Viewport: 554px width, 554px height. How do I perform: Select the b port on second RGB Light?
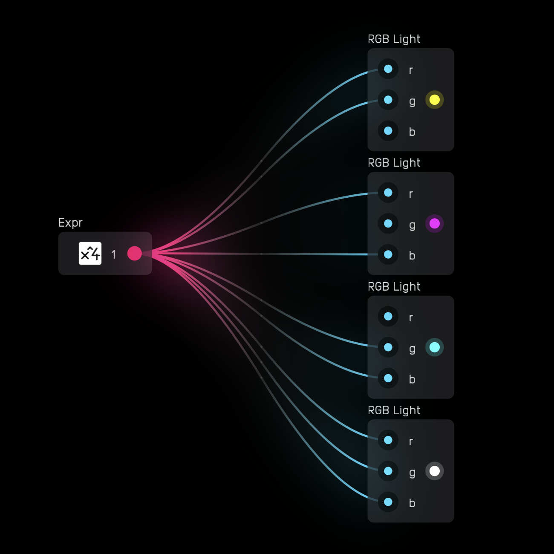(388, 254)
